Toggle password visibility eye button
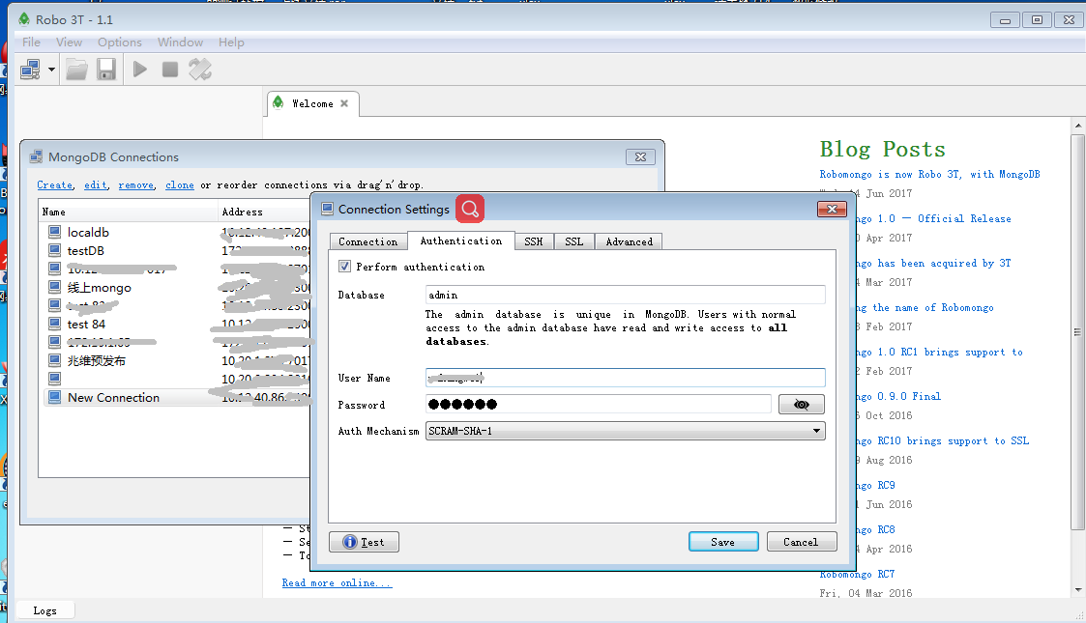The image size is (1086, 623). (x=802, y=405)
